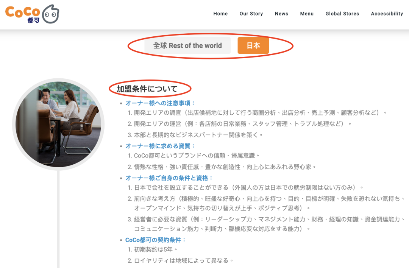Click the オーナー様に求める資質 section title

160,146
